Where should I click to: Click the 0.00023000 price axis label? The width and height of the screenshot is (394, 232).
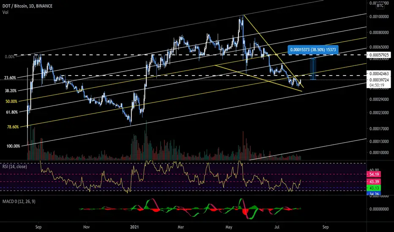click(379, 113)
